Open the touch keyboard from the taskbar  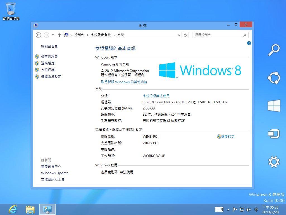(x=219, y=209)
